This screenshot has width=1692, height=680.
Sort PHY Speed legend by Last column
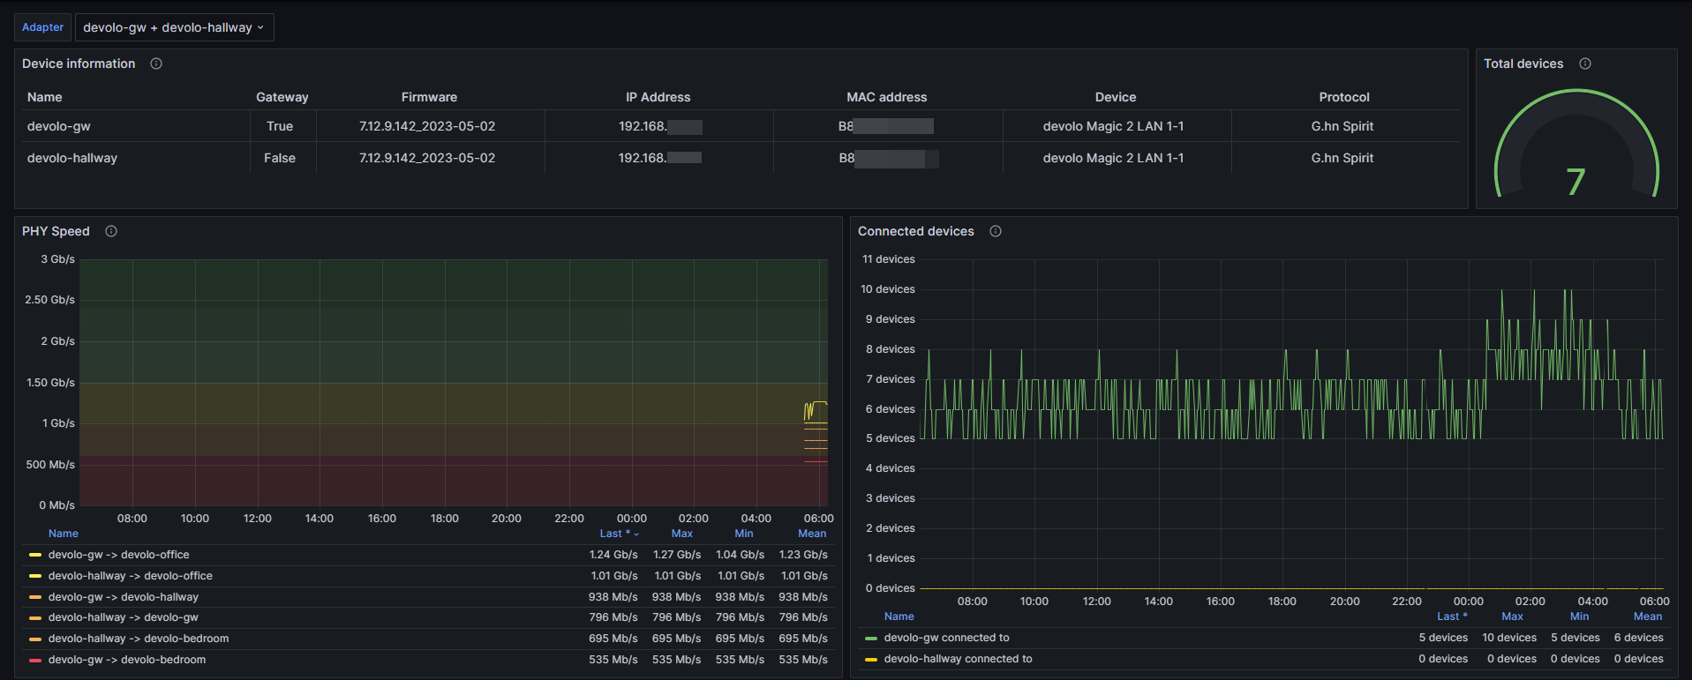coord(614,534)
